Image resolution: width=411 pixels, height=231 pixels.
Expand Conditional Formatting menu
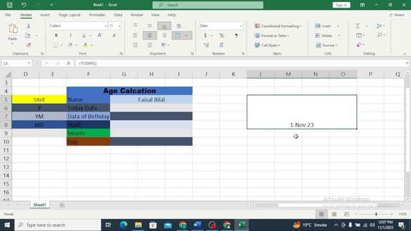pos(278,26)
